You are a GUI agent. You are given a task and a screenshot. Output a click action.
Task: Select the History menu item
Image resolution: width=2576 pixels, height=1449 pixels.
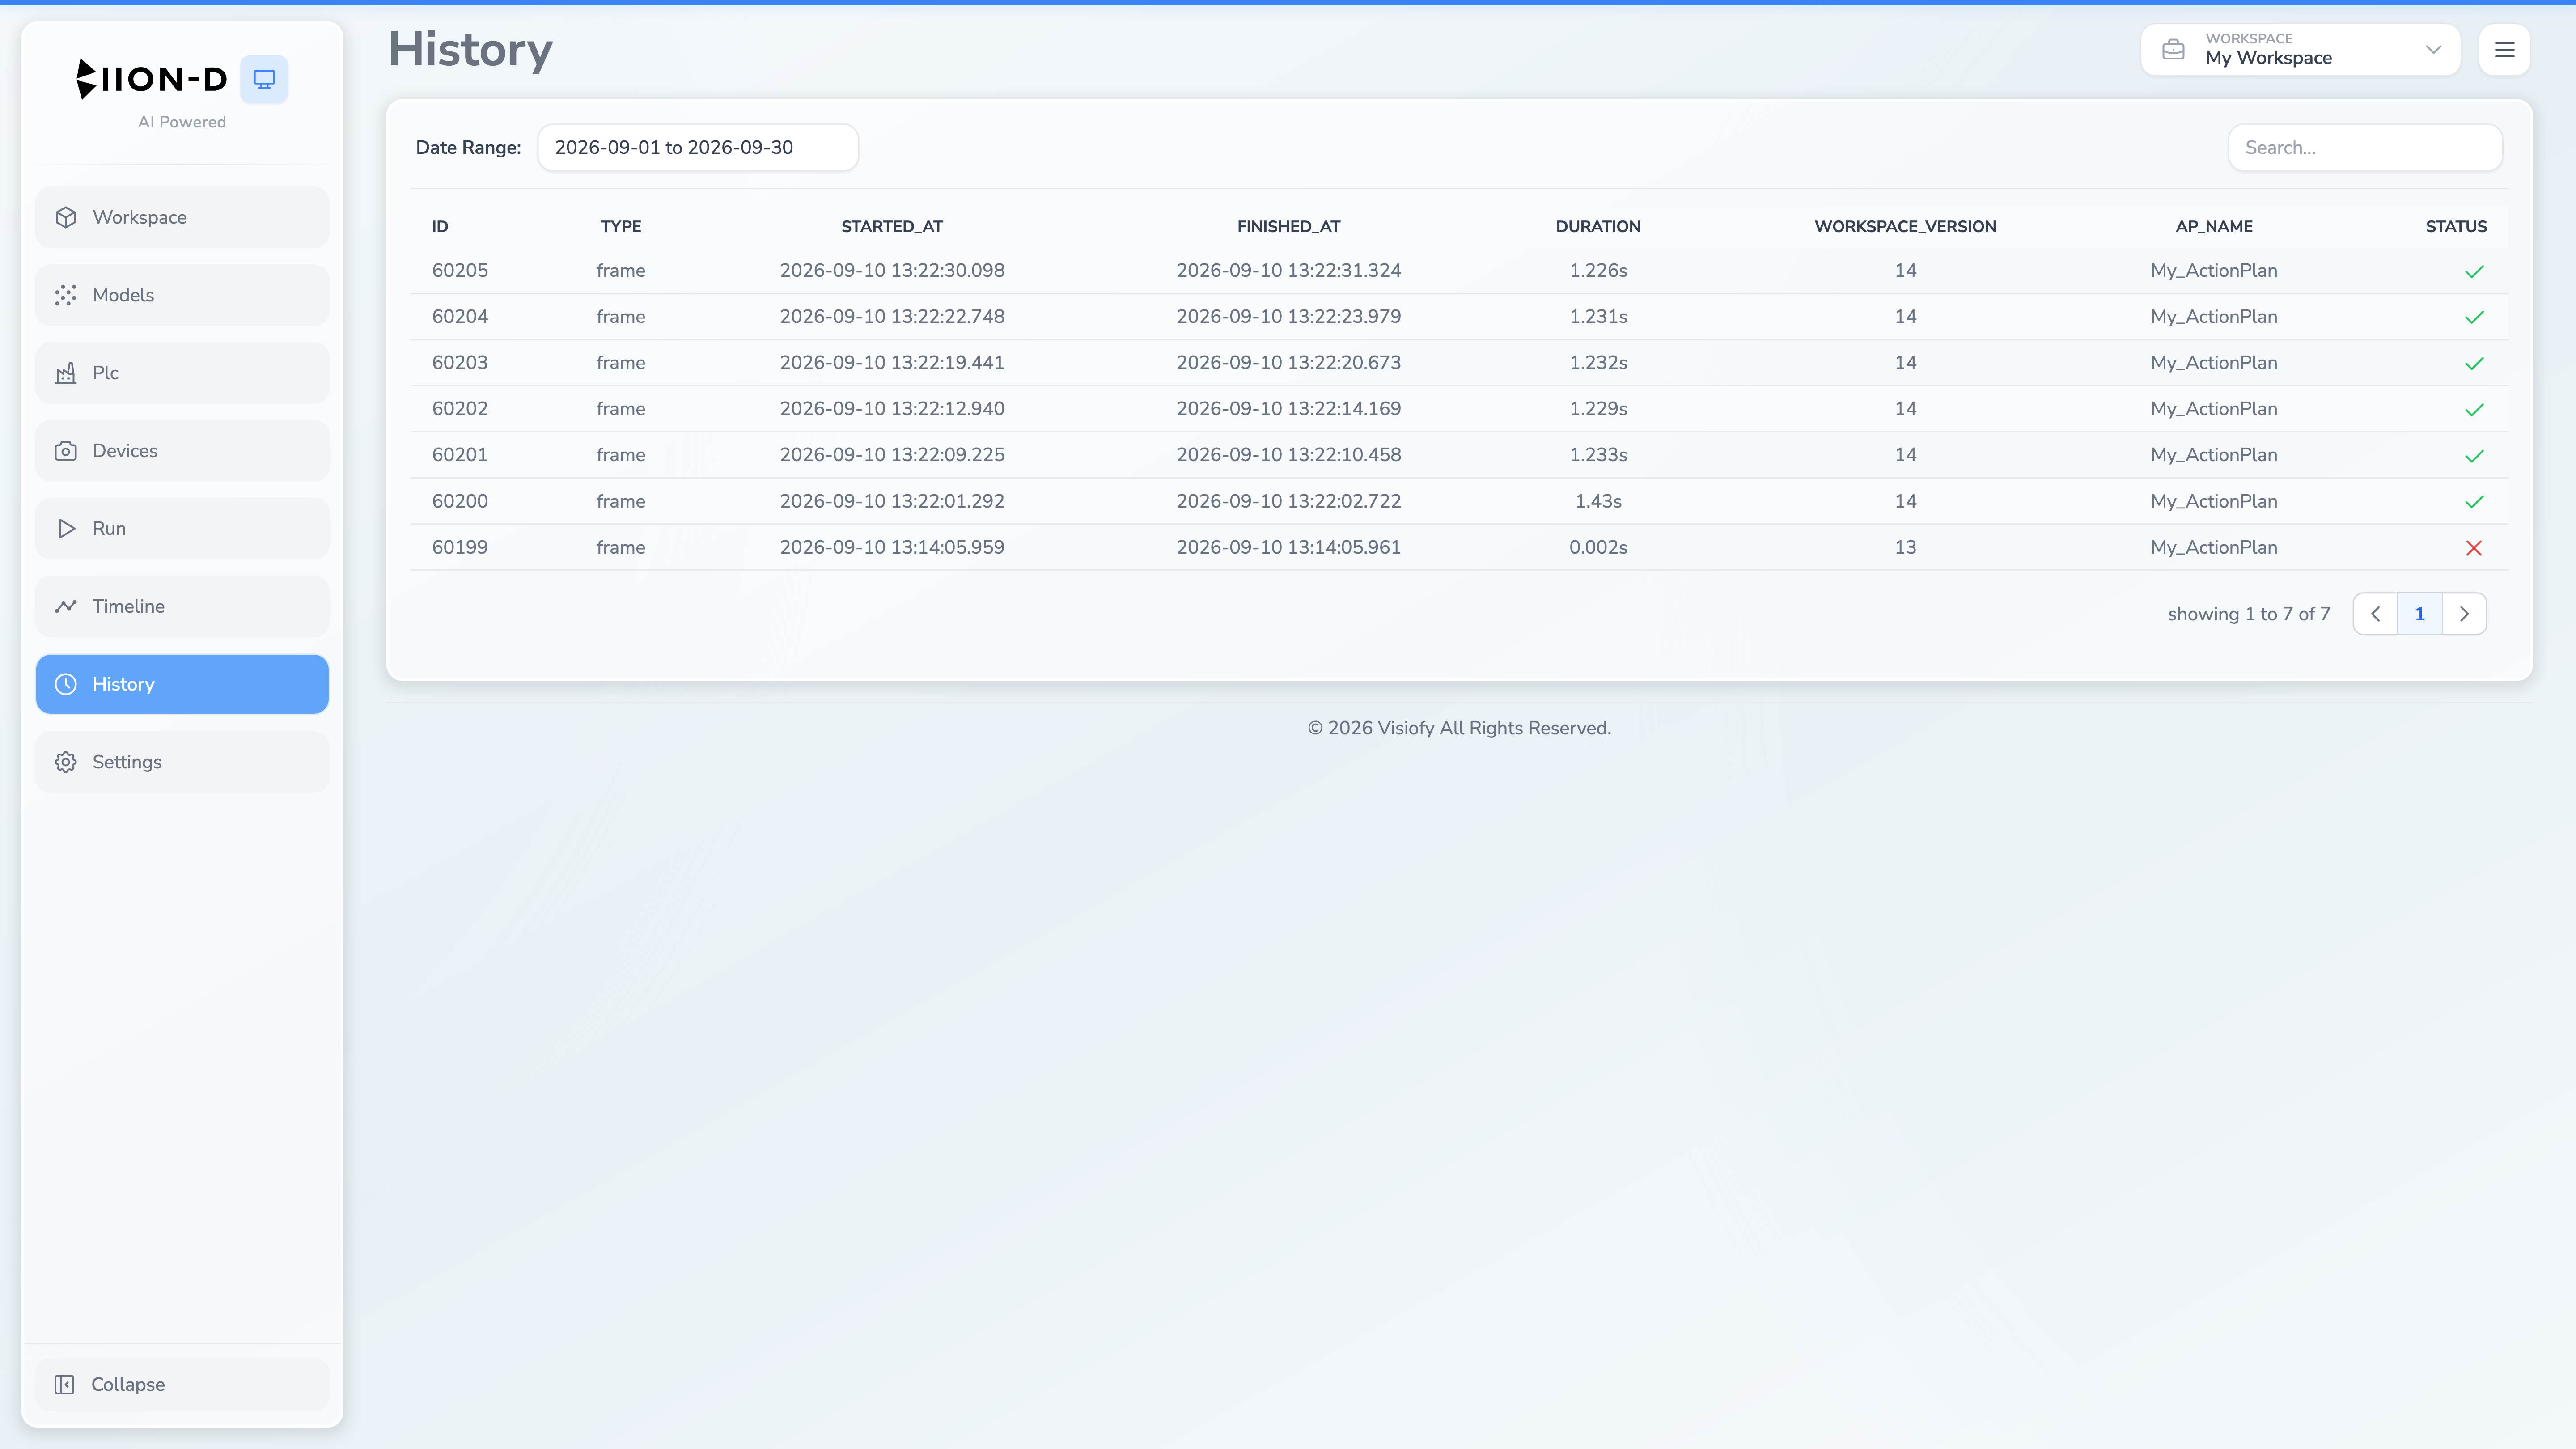pos(182,684)
